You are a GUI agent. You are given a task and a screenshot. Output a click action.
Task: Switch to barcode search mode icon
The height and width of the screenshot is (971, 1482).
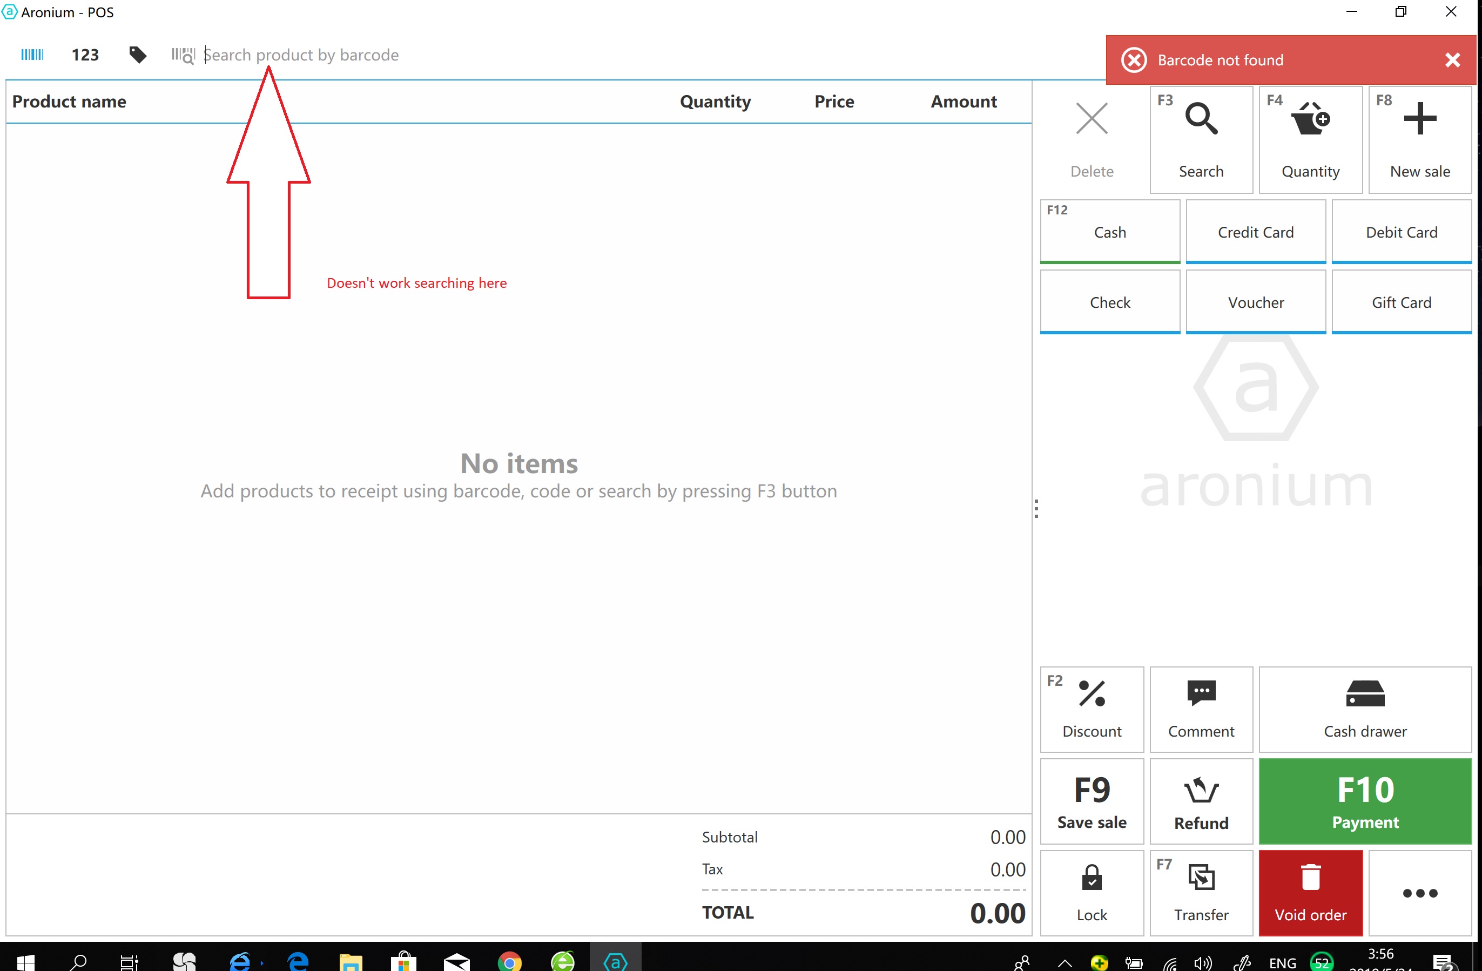click(x=32, y=55)
